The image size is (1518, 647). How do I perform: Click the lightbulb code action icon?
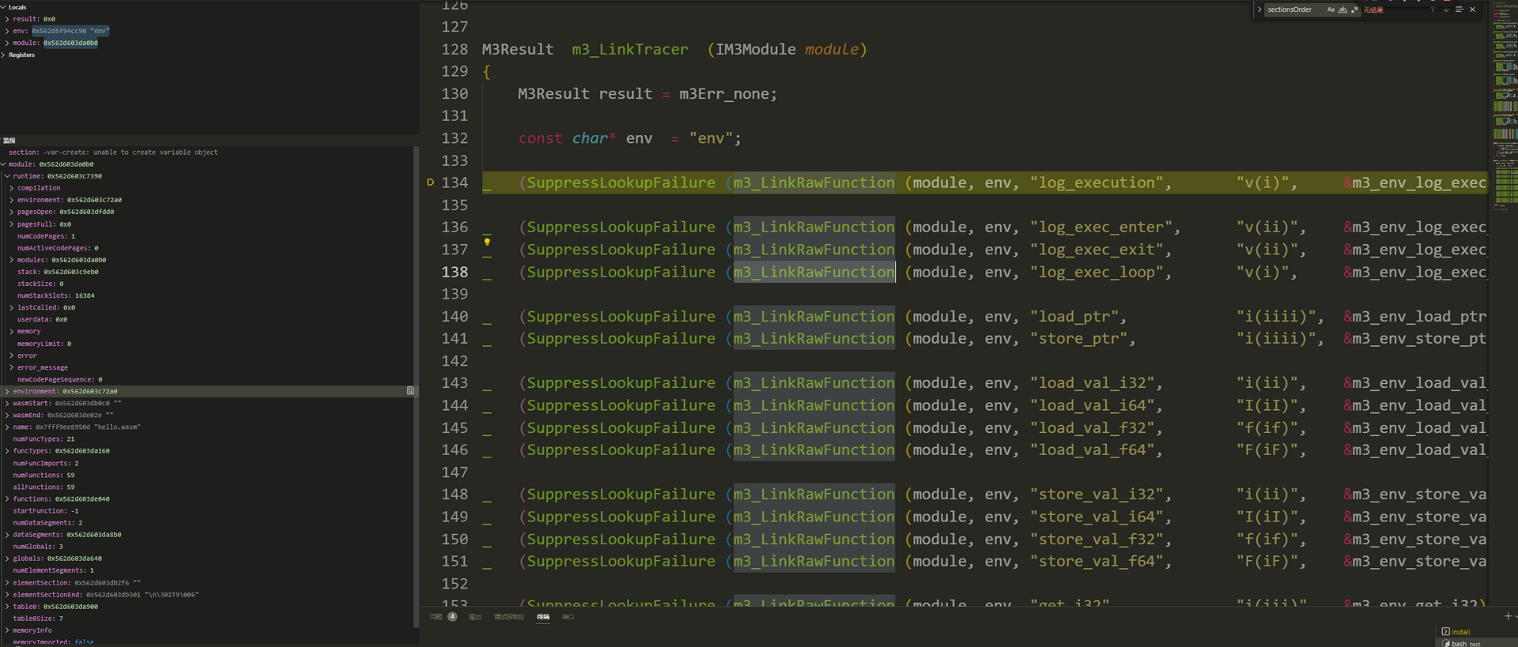pos(487,241)
